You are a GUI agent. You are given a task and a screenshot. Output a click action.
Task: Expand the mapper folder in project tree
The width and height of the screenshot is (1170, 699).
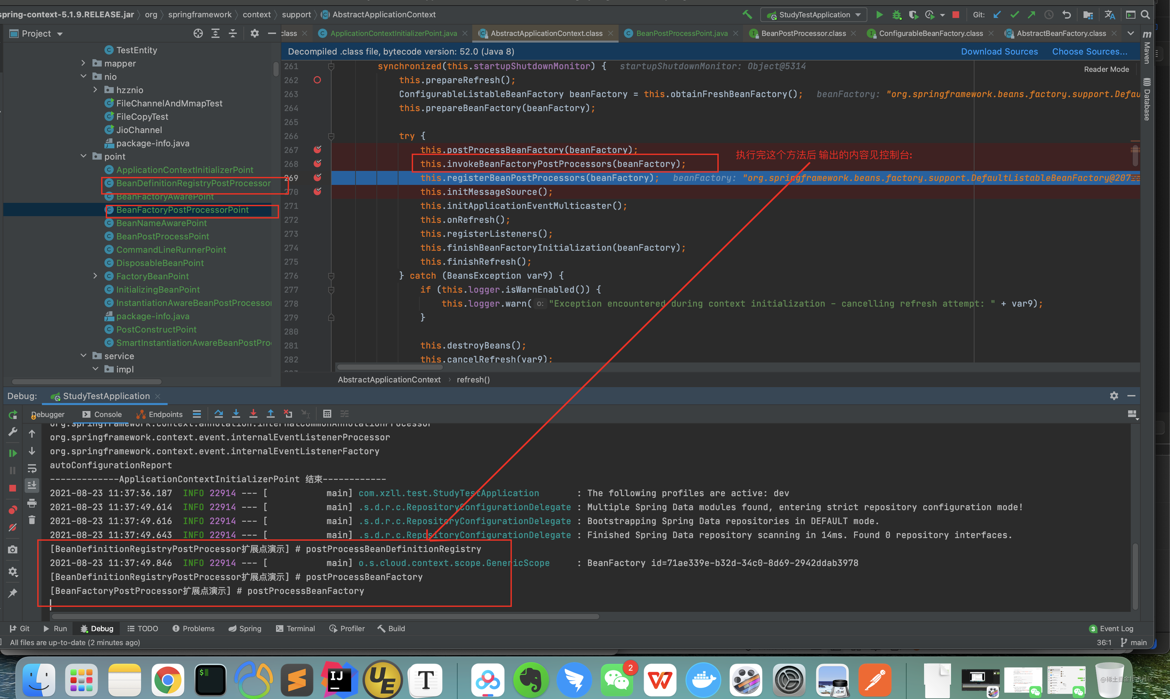pos(83,63)
